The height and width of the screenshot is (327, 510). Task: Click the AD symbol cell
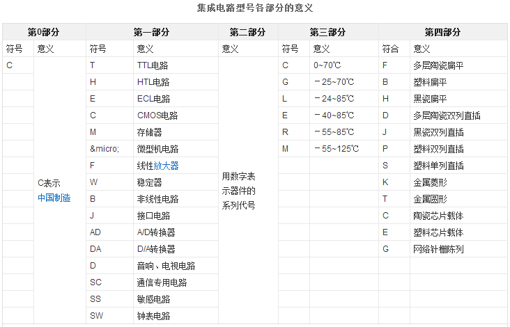109,232
